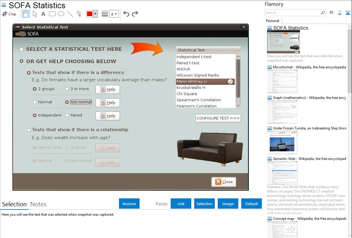Activate the hand pan tool
Screen dimensions: 352x238
point(26,14)
